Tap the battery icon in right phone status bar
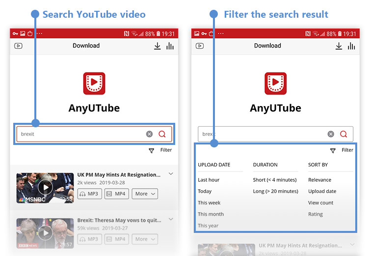This screenshot has height=256, width=368. click(340, 33)
